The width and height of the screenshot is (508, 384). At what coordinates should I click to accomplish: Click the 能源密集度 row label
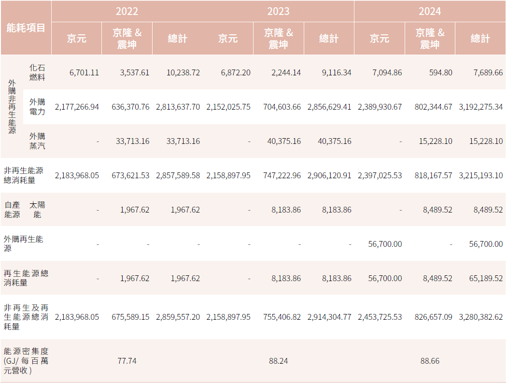pos(26,361)
